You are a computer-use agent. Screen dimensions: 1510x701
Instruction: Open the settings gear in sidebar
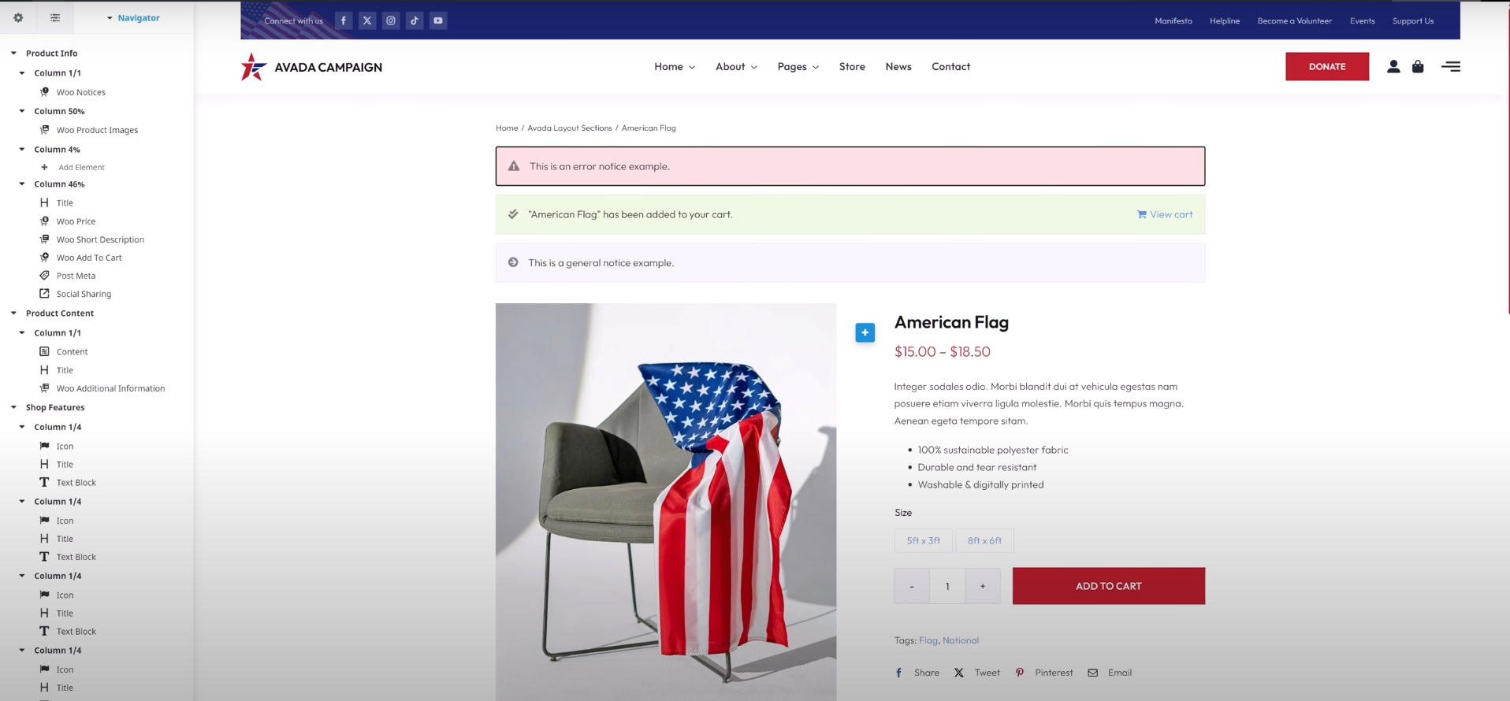18,17
